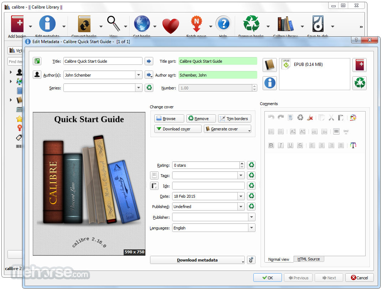Undo last edit in comments
382x290 pixels.
[271, 118]
